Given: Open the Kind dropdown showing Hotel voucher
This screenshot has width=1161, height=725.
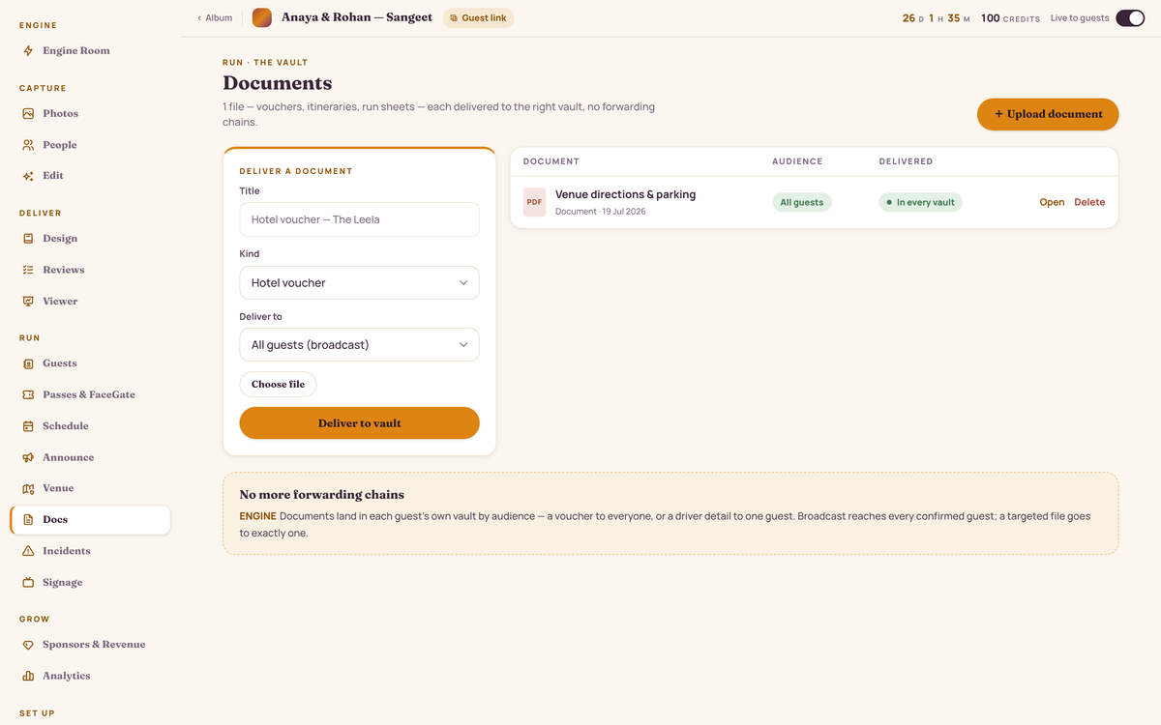Looking at the screenshot, I should [x=359, y=283].
